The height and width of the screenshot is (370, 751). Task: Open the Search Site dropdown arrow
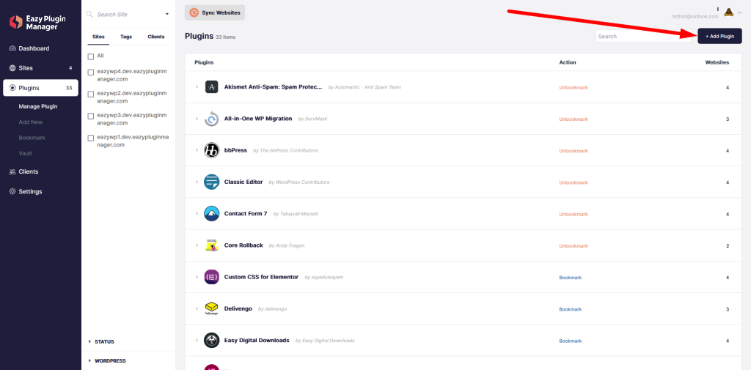pos(167,15)
